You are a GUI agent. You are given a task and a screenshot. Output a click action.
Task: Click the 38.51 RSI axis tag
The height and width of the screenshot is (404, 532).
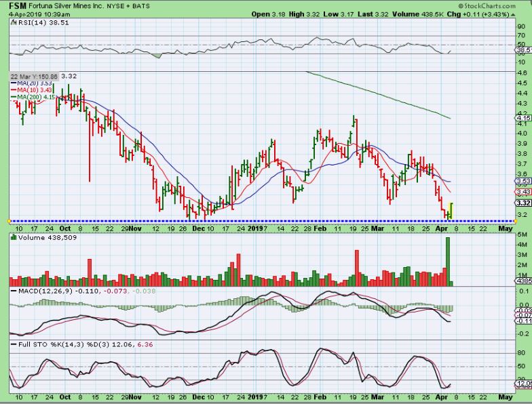coord(524,50)
